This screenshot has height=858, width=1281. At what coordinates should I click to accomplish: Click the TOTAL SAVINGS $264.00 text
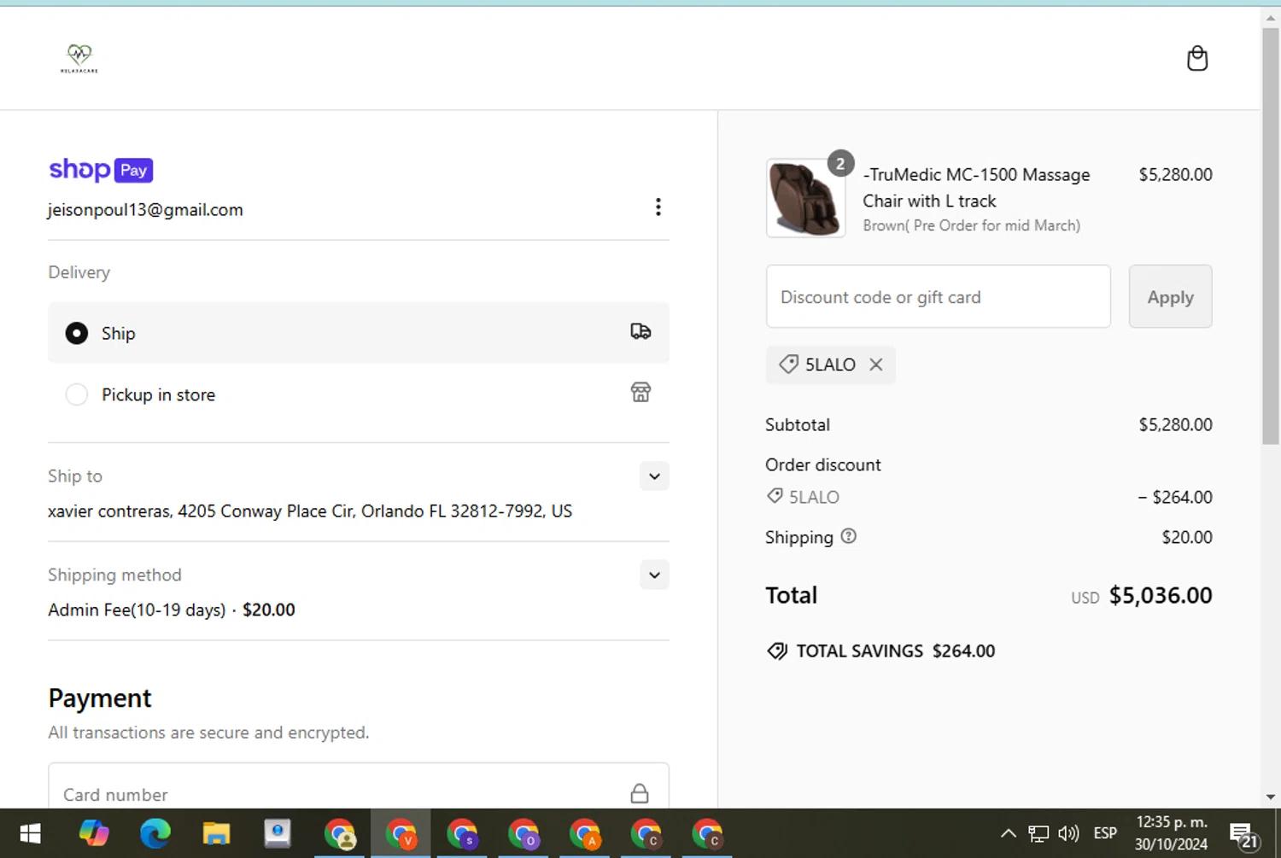[896, 651]
